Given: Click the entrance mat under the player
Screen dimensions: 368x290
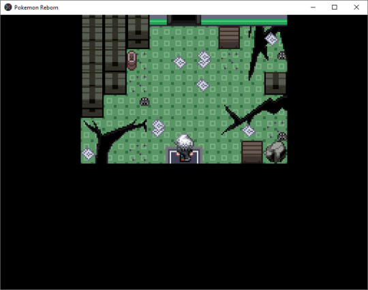Looking at the screenshot, I should (184, 155).
